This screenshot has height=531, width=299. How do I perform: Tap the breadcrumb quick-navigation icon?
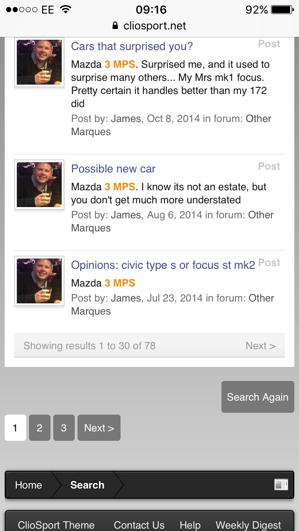(281, 485)
